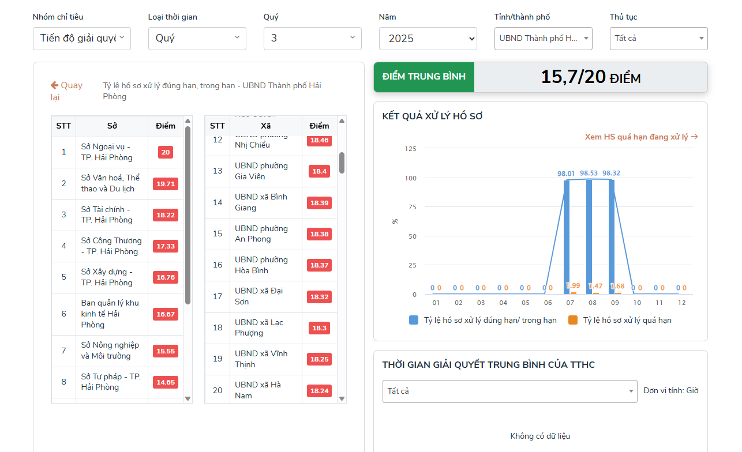Click down arrow of Sở table scrollbar
This screenshot has width=742, height=452.
[x=188, y=398]
